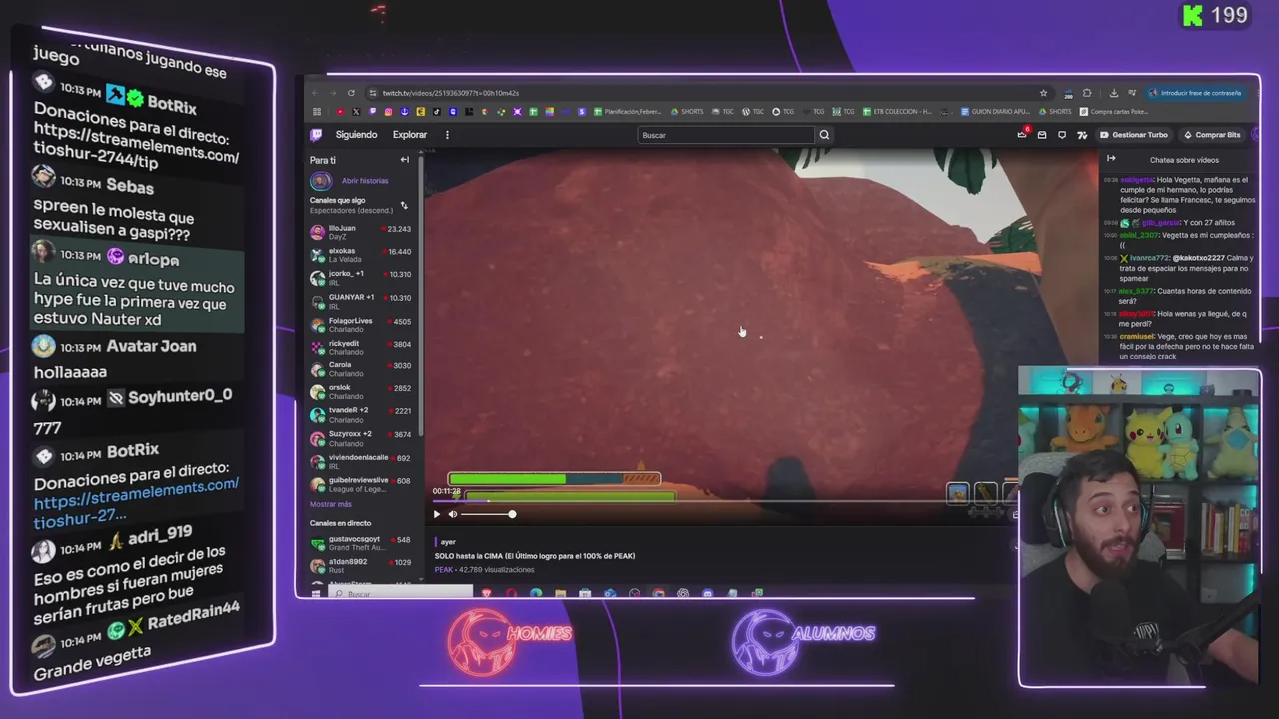Screen dimensions: 1279x719
Task: Click the Buscar search field on Twitch
Action: coord(726,135)
